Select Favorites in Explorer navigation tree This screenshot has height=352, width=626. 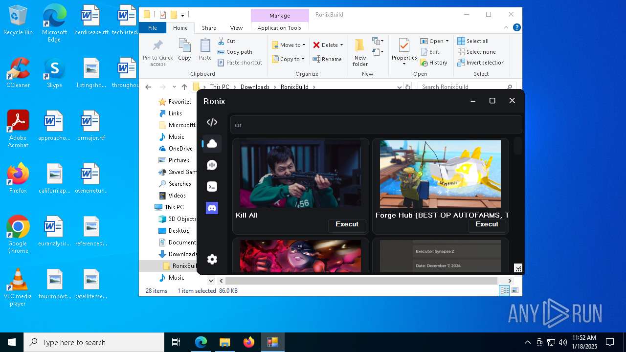click(175, 102)
